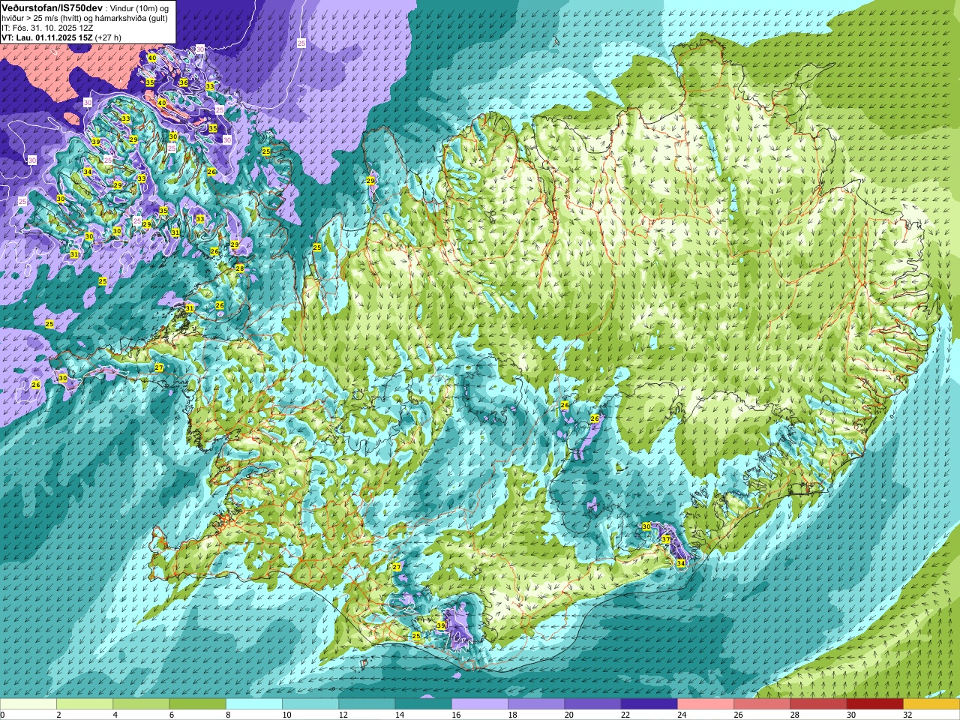Image resolution: width=960 pixels, height=720 pixels.
Task: Click the 10–12 m/s light teal legend swatch
Action: point(310,703)
